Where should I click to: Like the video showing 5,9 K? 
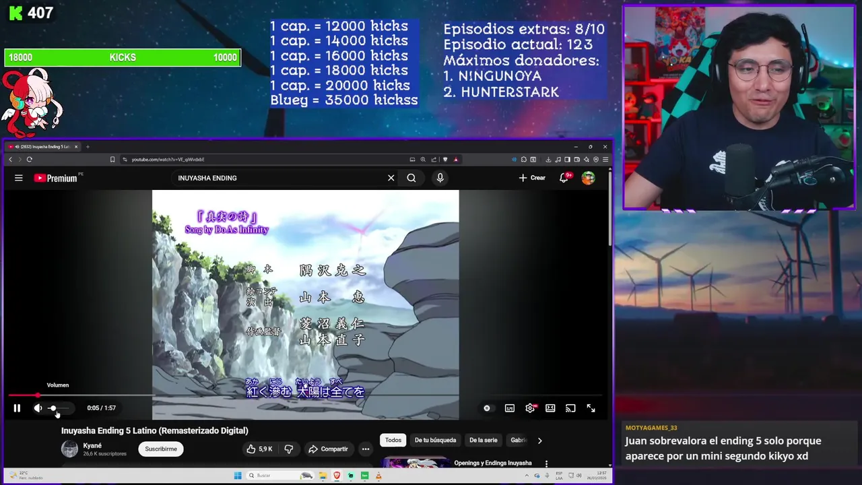coord(259,449)
